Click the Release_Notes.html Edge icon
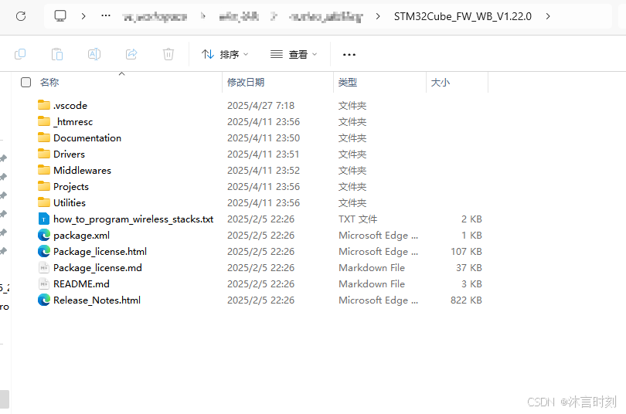This screenshot has width=626, height=414. (44, 300)
